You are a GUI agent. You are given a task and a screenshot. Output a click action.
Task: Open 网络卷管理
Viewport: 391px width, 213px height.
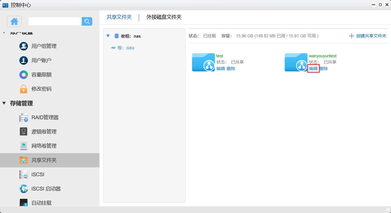pyautogui.click(x=44, y=146)
